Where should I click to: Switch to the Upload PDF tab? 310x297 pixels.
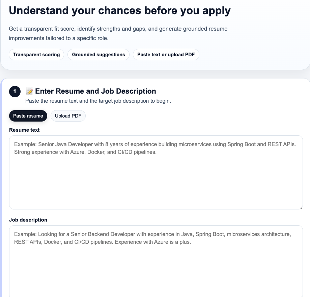click(68, 116)
